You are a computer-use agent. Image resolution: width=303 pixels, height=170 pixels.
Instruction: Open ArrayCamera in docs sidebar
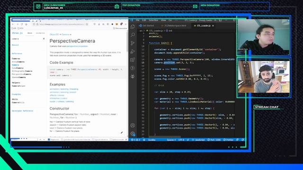(x=18, y=62)
